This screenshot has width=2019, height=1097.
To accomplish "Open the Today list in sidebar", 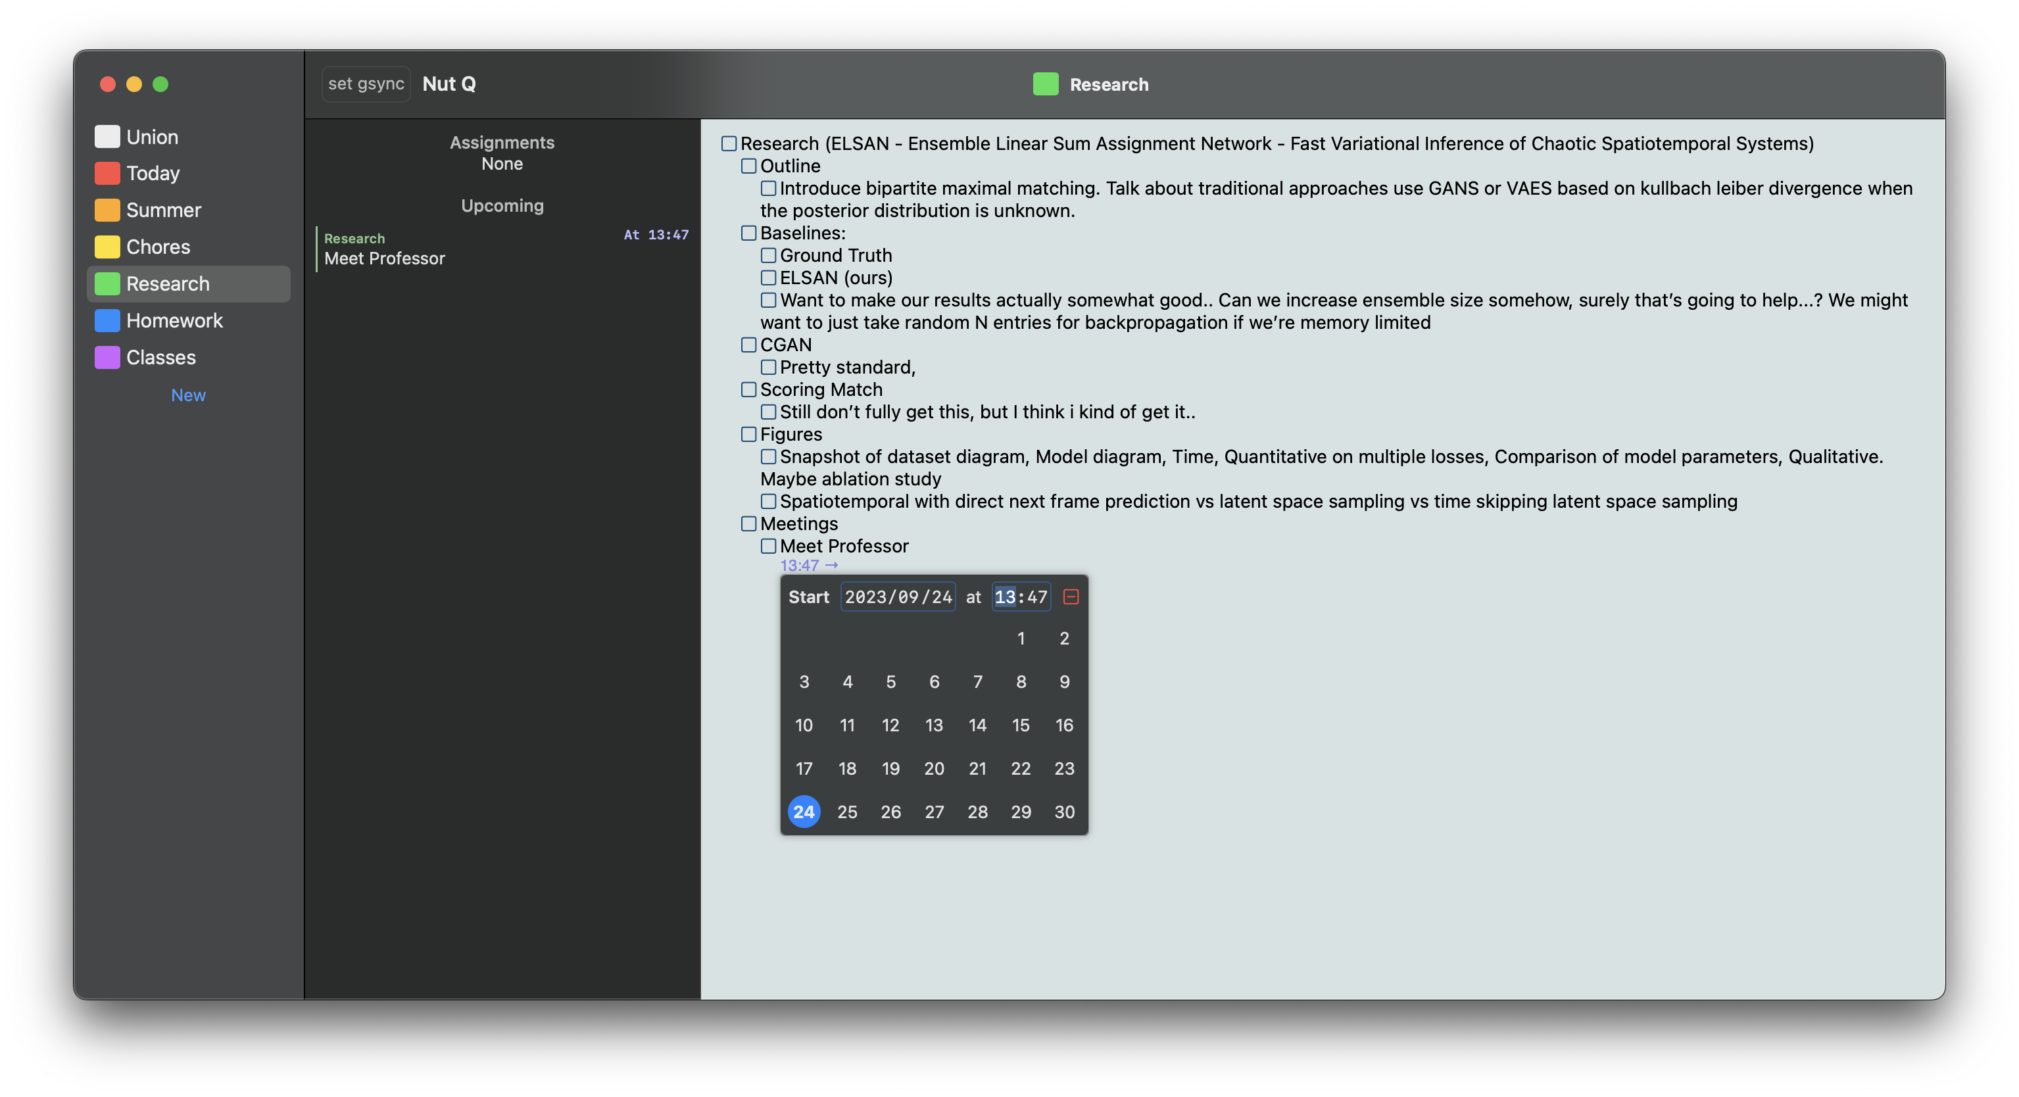I will tap(152, 173).
